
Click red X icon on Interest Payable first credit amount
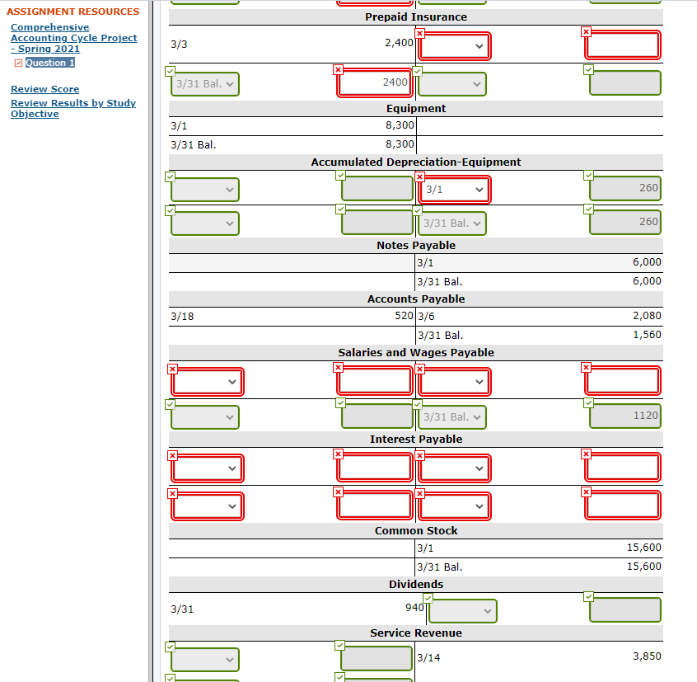pos(587,454)
